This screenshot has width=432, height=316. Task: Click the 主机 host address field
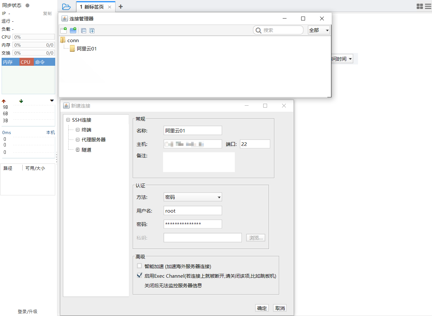(x=193, y=144)
